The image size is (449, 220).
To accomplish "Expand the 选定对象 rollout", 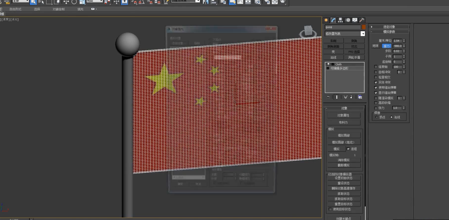I will pos(389,27).
